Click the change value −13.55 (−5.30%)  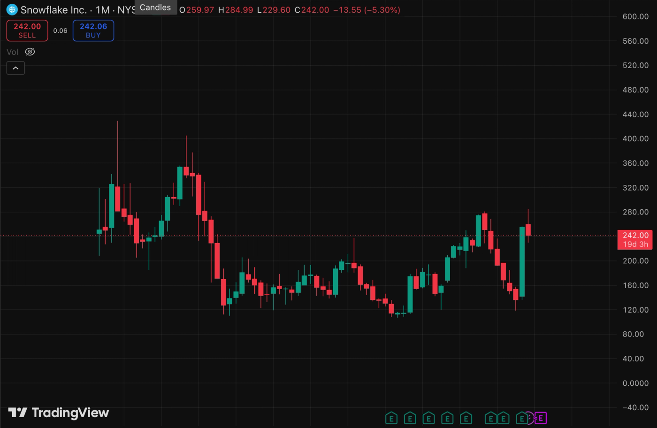367,10
